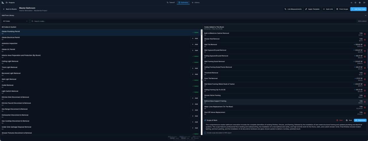This screenshot has width=368, height=141.
Task: Clear the scope of work
Action: tap(340, 120)
